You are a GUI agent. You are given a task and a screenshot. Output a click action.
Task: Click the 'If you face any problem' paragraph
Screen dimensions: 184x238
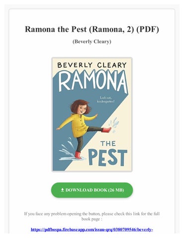[x=92, y=216]
